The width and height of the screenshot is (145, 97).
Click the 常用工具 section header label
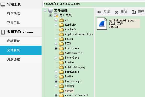point(14,4)
